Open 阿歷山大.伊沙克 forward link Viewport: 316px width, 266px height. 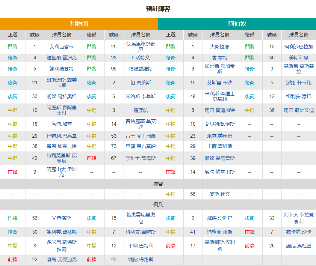point(61,172)
